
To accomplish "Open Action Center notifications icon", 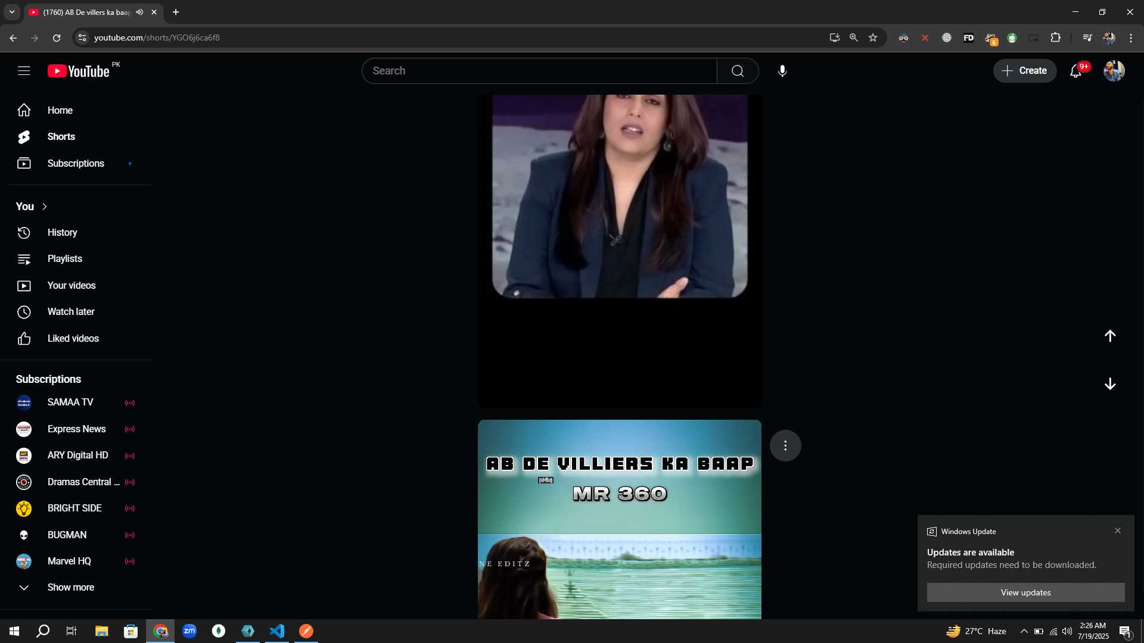I will coord(1125,632).
